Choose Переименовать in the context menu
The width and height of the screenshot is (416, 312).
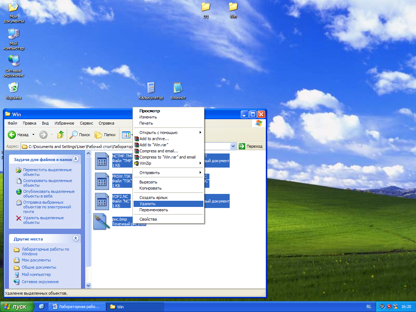pos(168,209)
